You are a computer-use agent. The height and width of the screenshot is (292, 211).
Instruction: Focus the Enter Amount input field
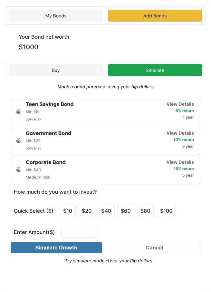[x=80, y=232]
